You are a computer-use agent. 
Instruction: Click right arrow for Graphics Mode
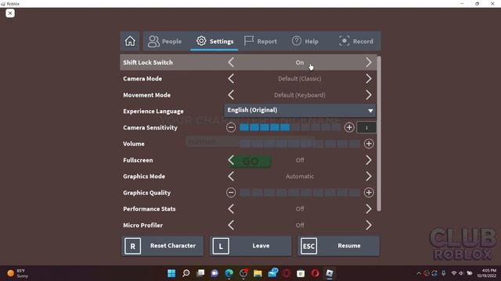point(369,176)
